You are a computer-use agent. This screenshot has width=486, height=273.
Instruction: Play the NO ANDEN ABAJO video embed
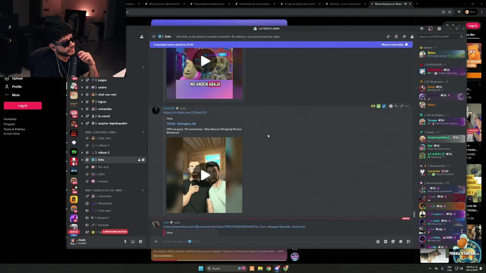point(205,61)
